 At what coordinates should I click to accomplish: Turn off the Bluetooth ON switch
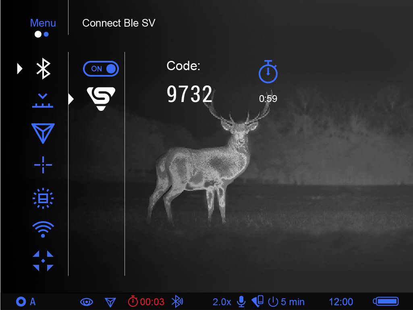101,69
